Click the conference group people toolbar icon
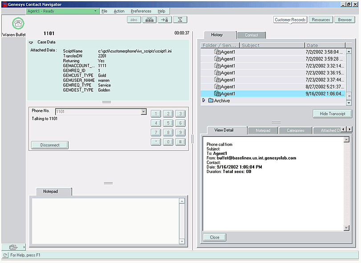The image size is (361, 263). click(149, 20)
